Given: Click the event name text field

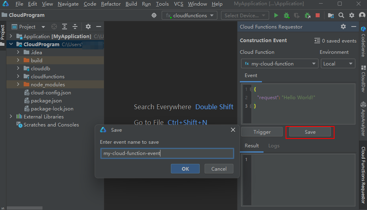Looking at the screenshot, I should pos(166,153).
